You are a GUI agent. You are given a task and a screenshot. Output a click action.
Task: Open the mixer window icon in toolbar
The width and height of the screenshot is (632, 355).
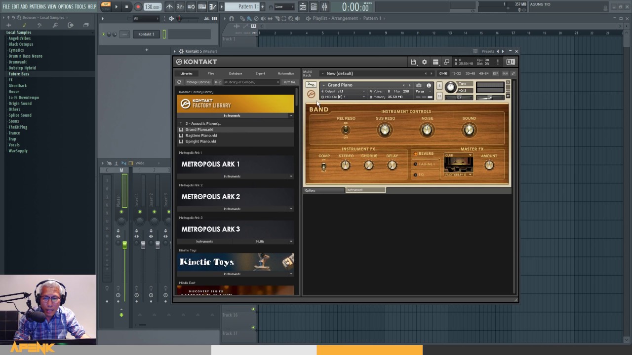pyautogui.click(x=324, y=6)
